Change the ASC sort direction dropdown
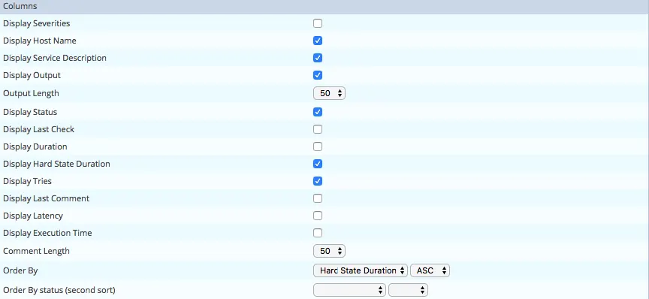The image size is (649, 299). pos(430,271)
